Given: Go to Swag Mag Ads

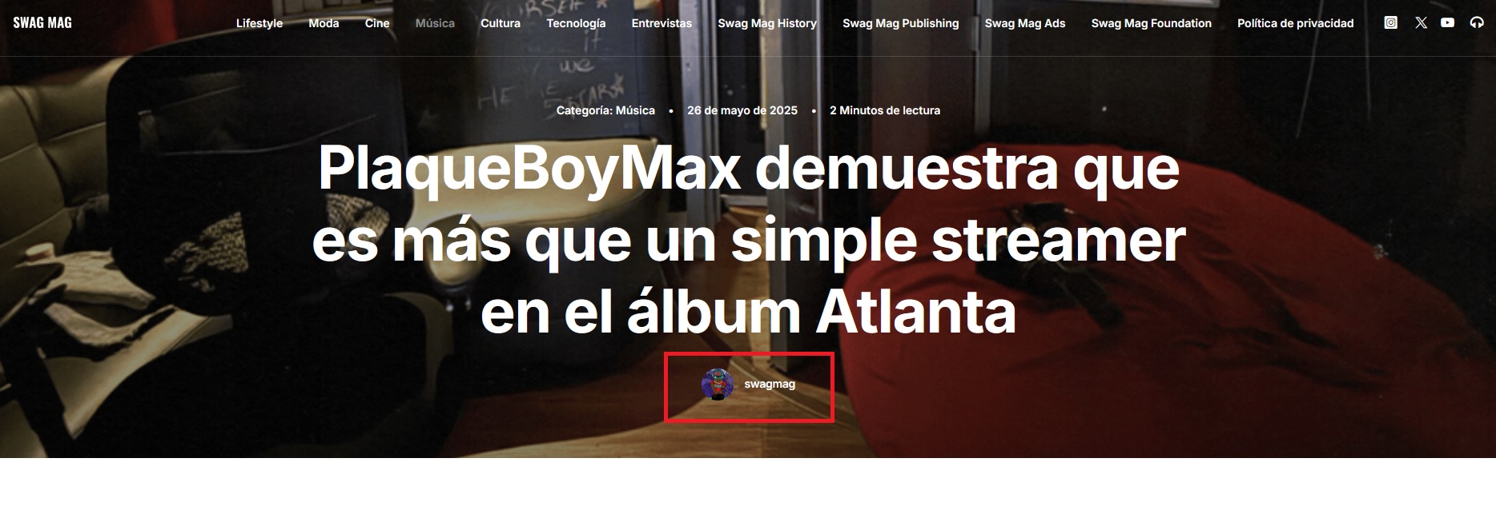Looking at the screenshot, I should click(1025, 23).
